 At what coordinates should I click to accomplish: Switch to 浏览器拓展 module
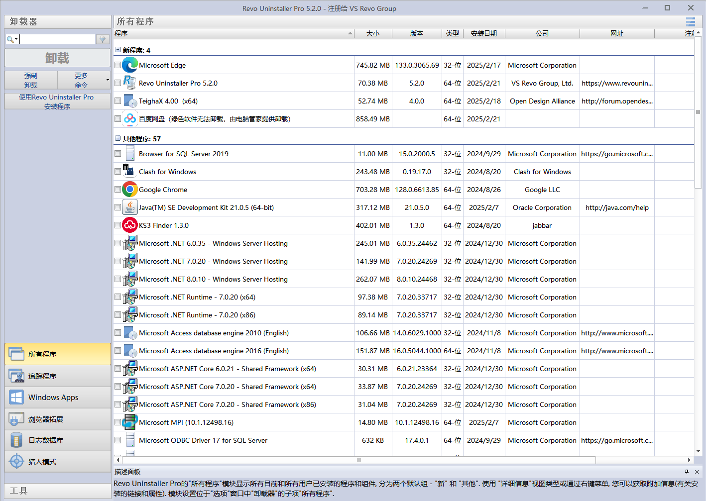tap(58, 419)
